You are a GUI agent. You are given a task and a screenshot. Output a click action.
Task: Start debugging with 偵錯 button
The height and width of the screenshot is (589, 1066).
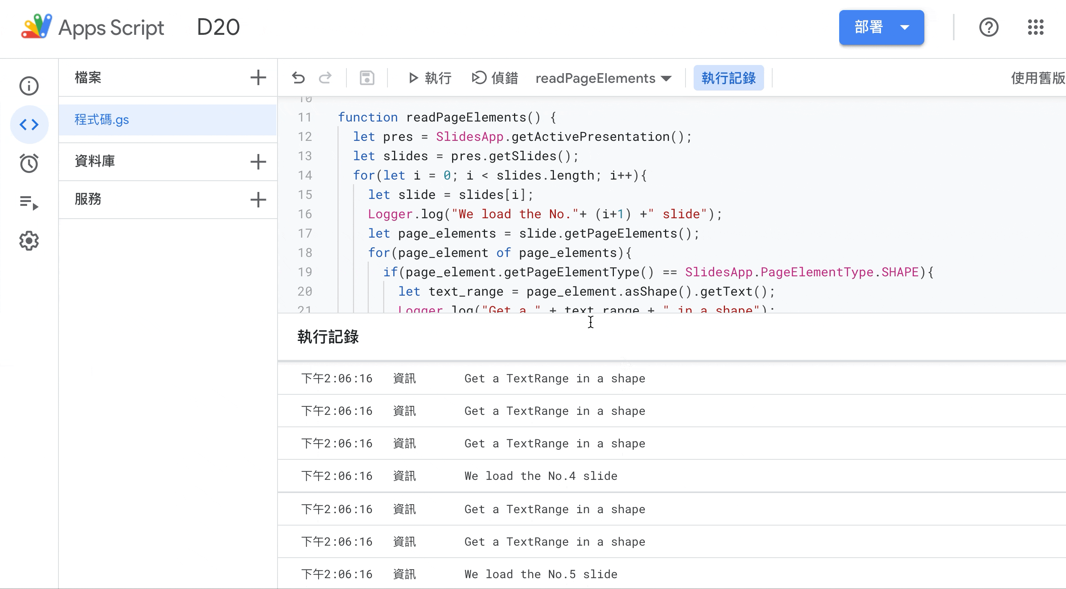pyautogui.click(x=495, y=78)
